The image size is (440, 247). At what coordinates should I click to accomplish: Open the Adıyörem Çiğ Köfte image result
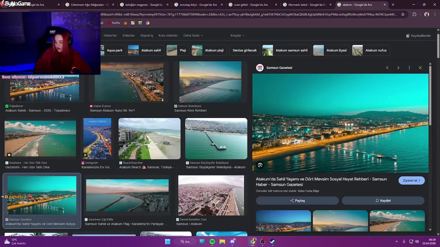tap(128, 195)
